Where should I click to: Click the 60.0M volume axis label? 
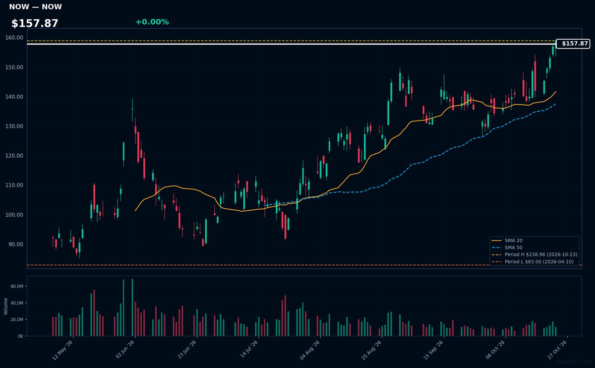(17, 287)
